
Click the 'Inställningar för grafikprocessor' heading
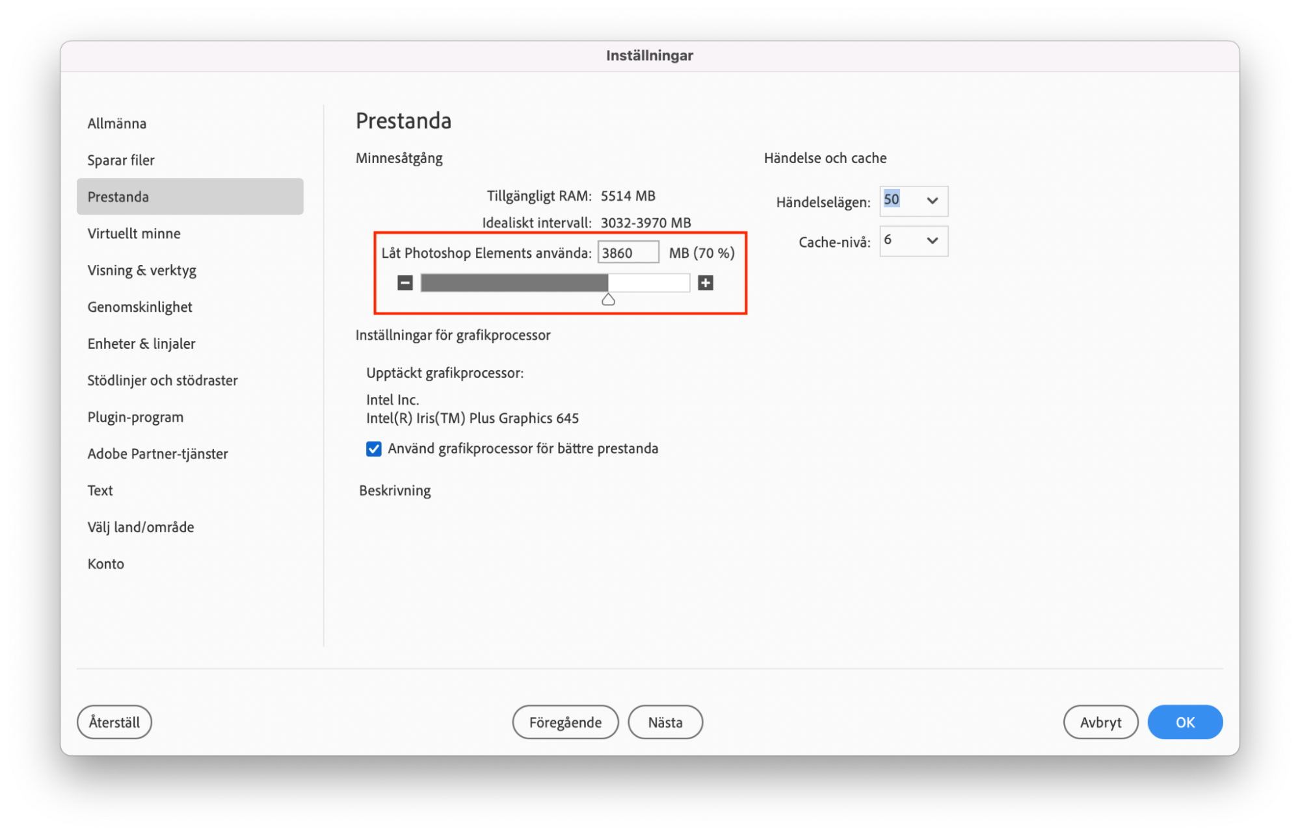[453, 335]
